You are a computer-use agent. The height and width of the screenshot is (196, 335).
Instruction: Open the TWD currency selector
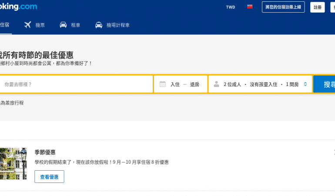(x=231, y=7)
